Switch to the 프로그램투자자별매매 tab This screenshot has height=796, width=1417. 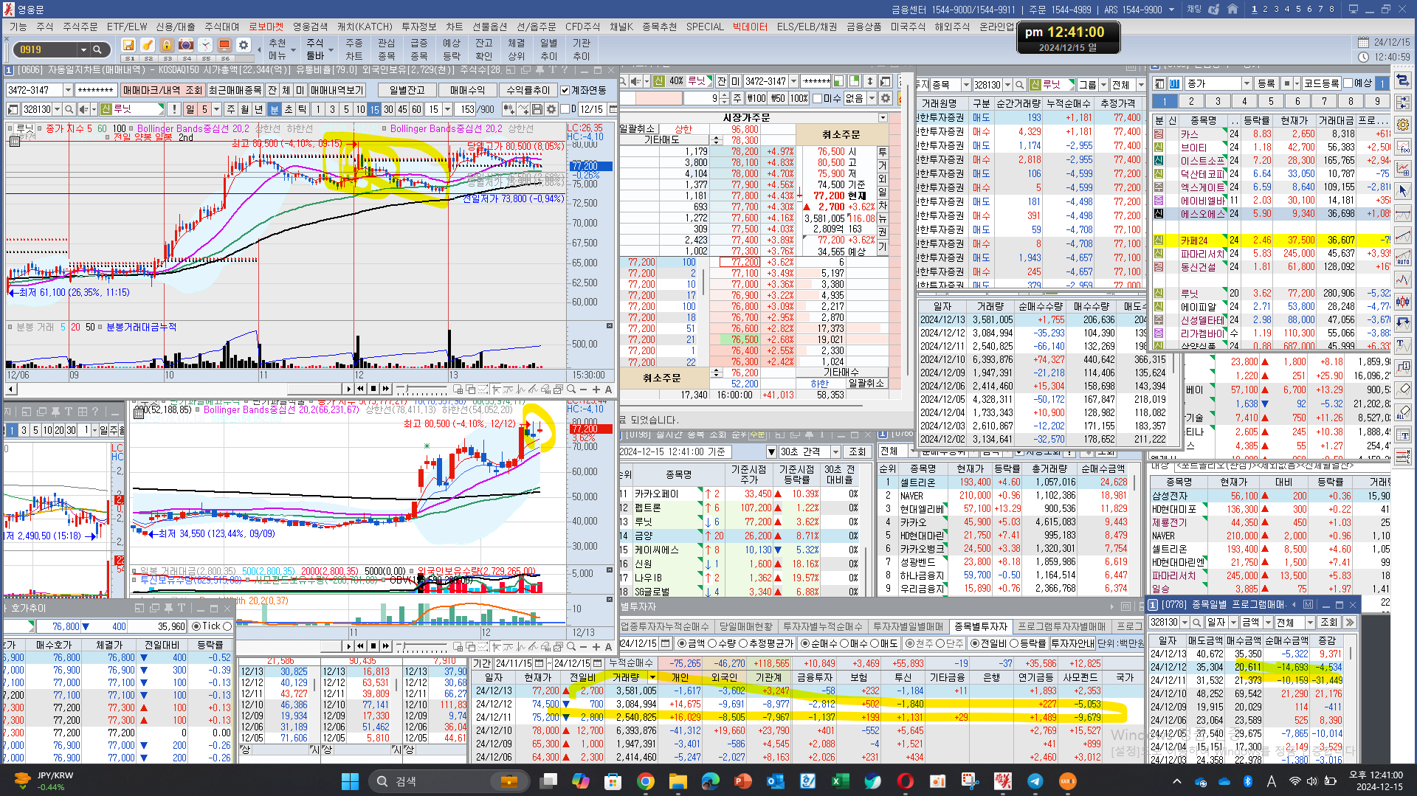[x=1061, y=626]
